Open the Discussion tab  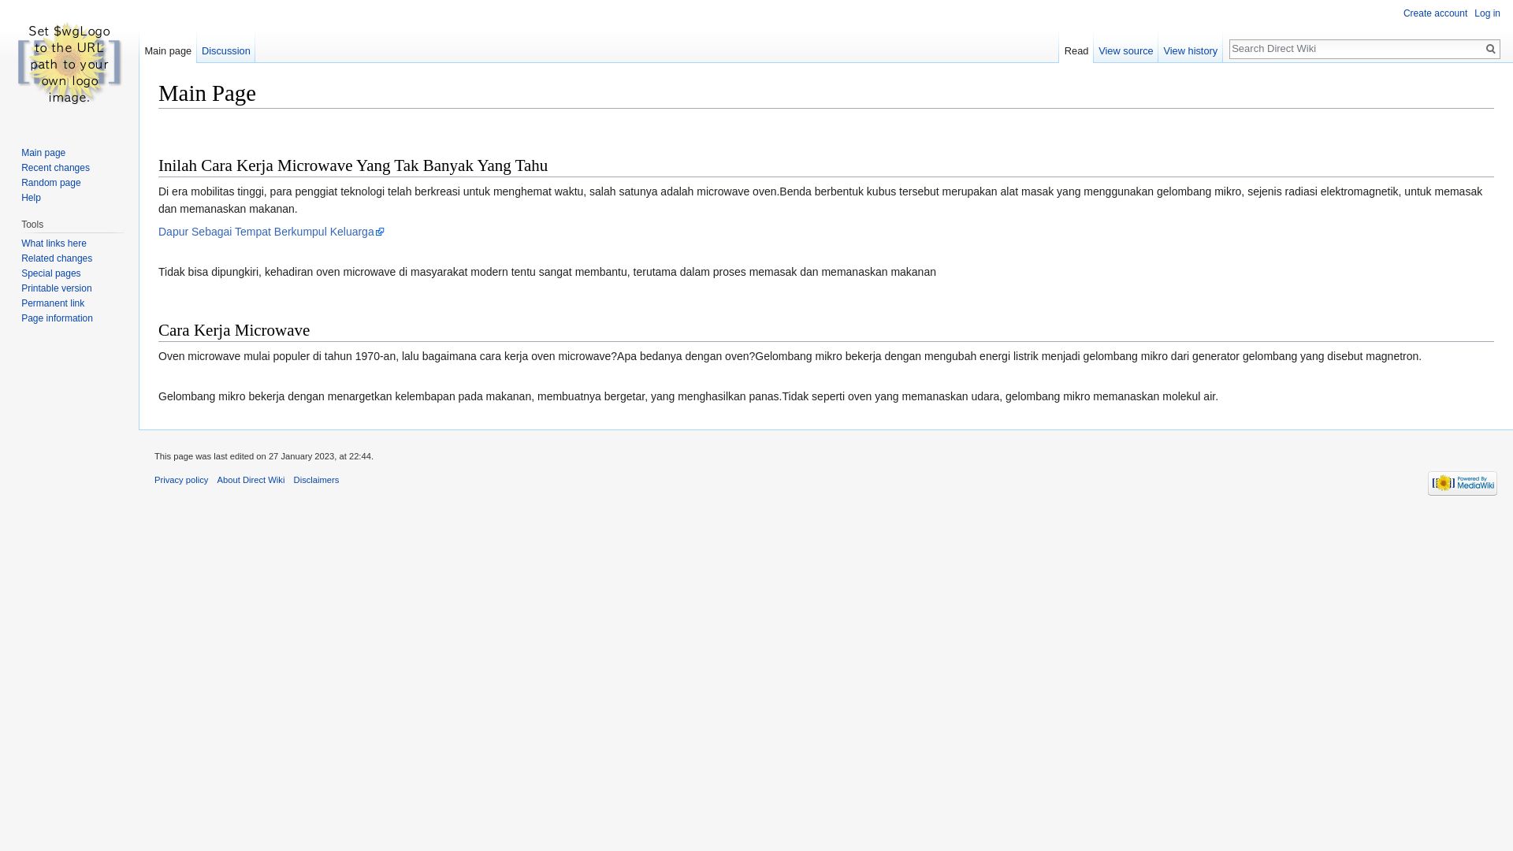point(225,51)
